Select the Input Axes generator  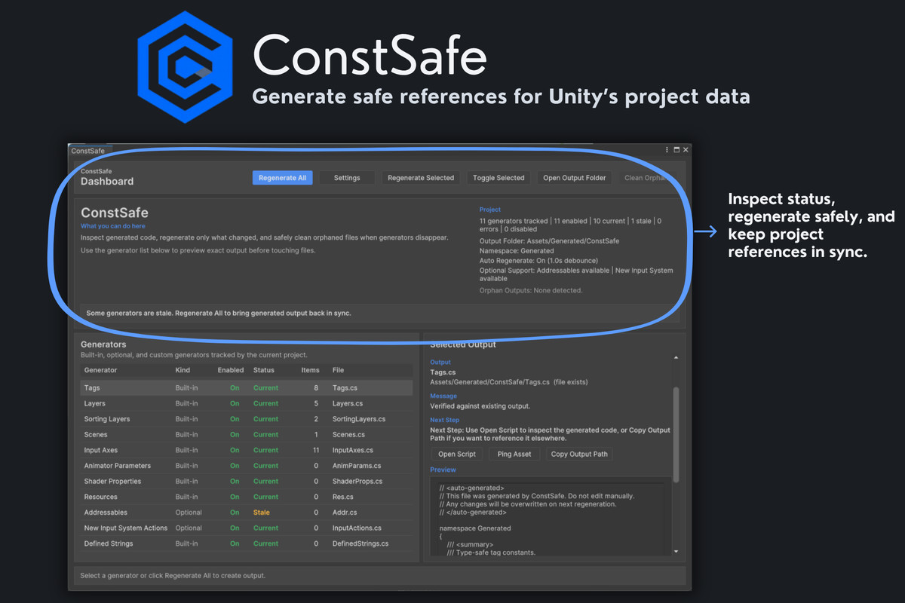[247, 450]
